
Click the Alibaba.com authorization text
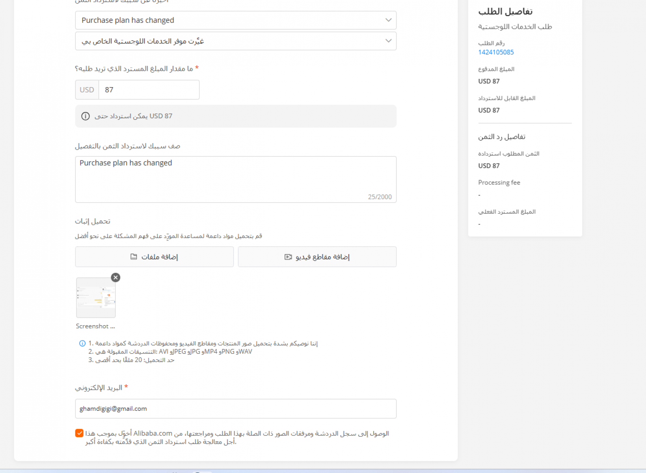point(237,438)
